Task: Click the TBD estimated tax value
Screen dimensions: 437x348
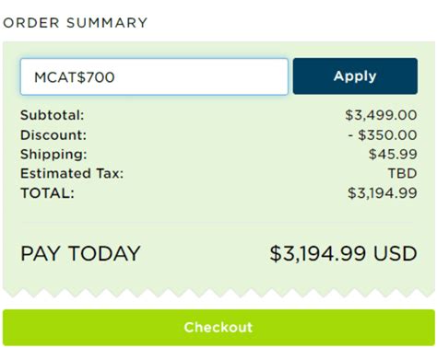Action: [x=403, y=173]
